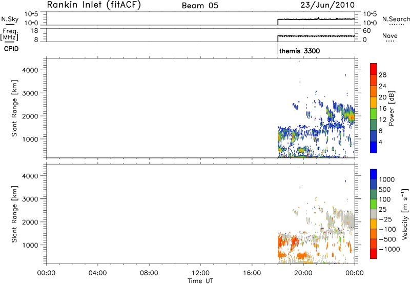
Task: Click the 'Freq. [MHz]' axis label
Action: pyautogui.click(x=10, y=34)
